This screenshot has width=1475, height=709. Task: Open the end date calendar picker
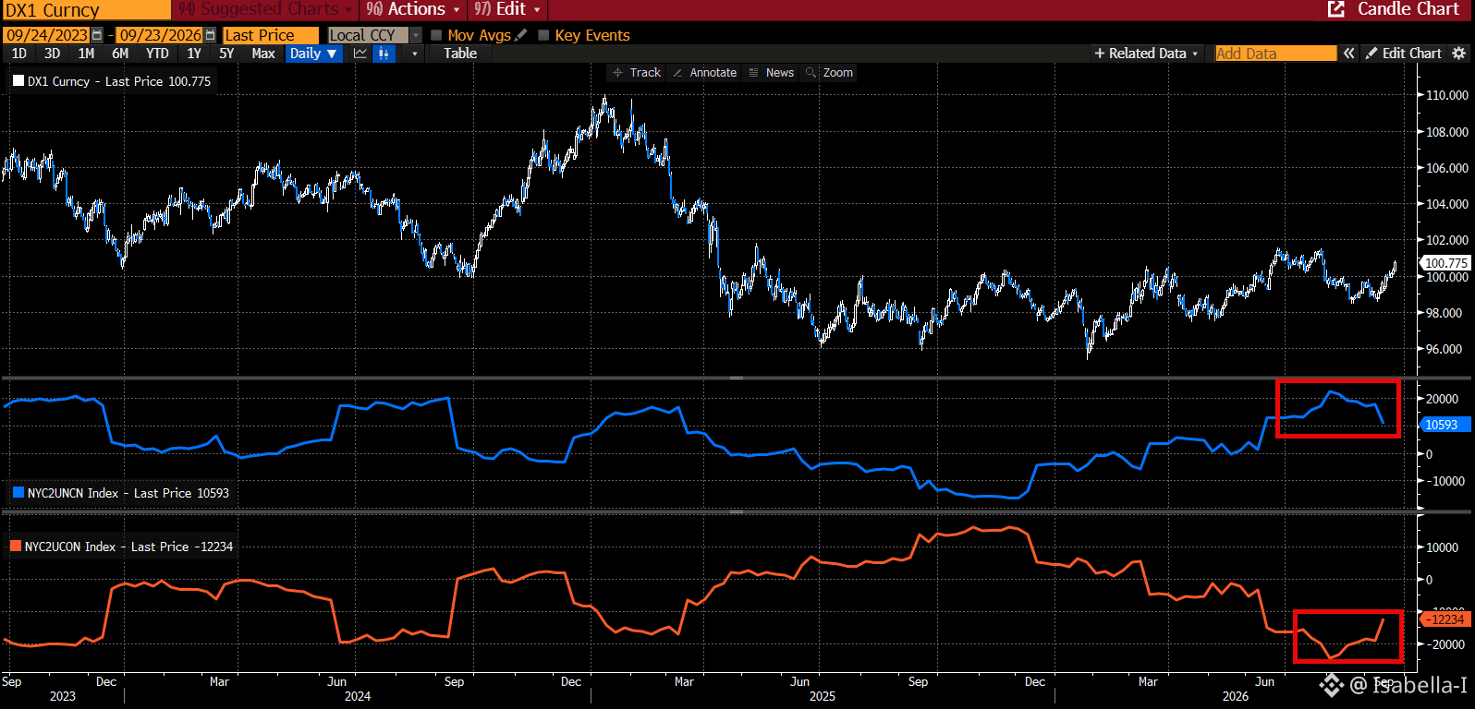[211, 35]
